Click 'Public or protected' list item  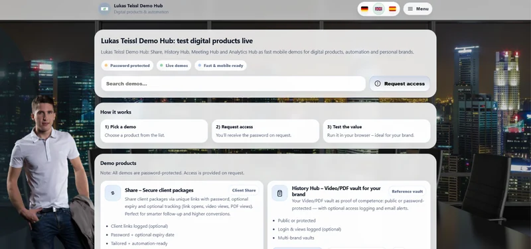pos(297,221)
